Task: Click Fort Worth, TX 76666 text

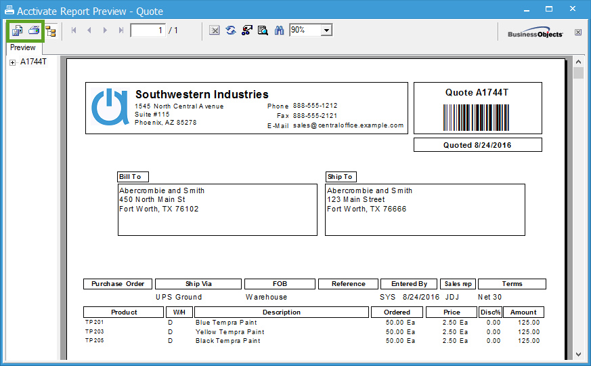Action: click(x=366, y=209)
